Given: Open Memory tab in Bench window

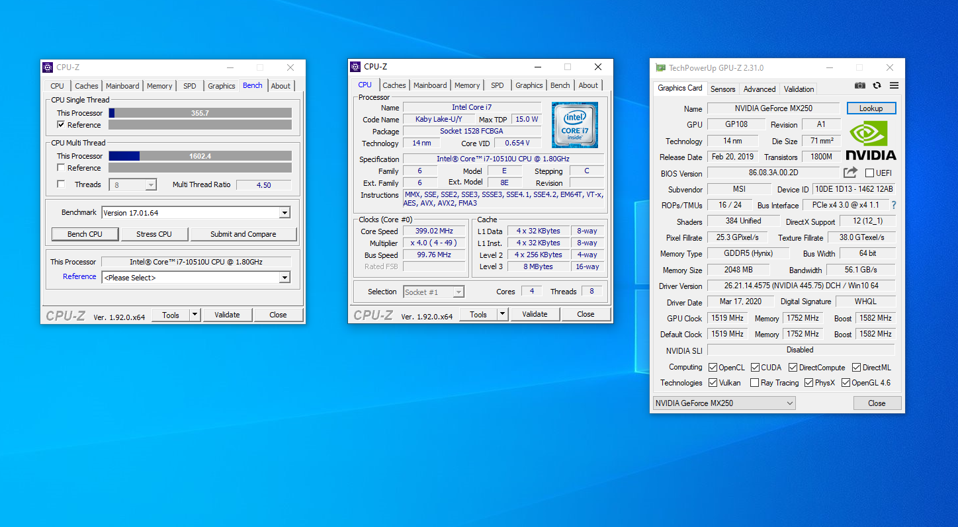Looking at the screenshot, I should (x=159, y=86).
